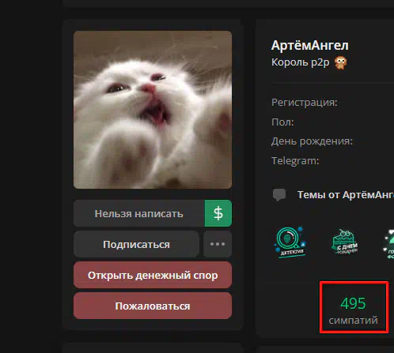Click the Пол field label
Image resolution: width=394 pixels, height=353 pixels.
click(282, 122)
